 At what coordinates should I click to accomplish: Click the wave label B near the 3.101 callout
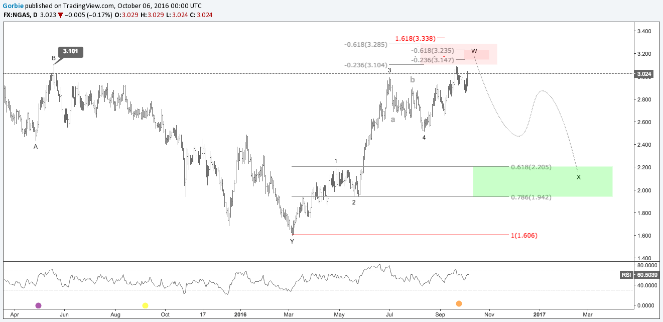point(54,58)
